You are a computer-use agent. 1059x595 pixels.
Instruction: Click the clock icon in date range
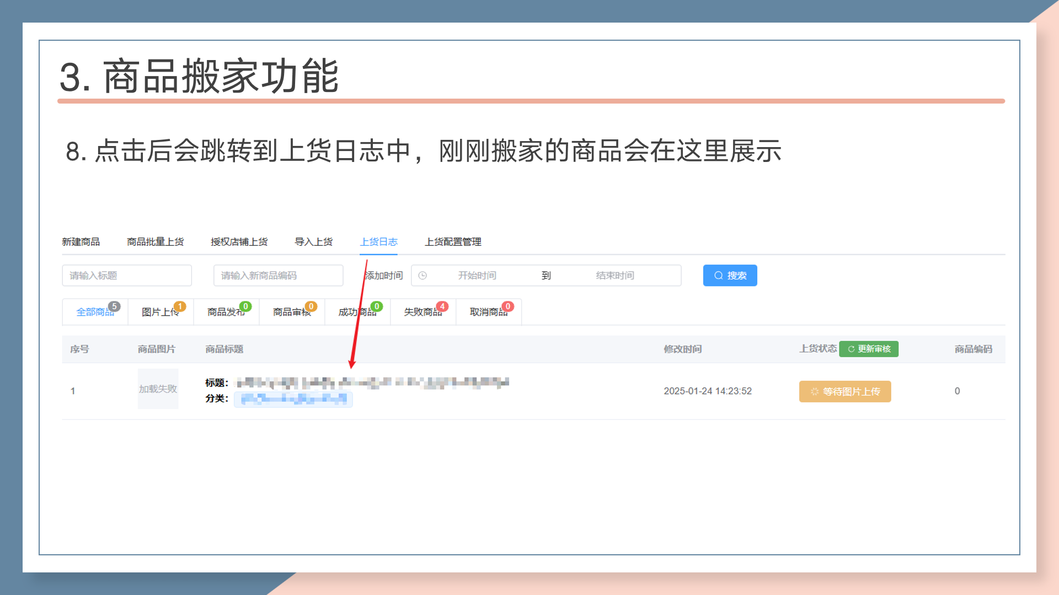(422, 275)
